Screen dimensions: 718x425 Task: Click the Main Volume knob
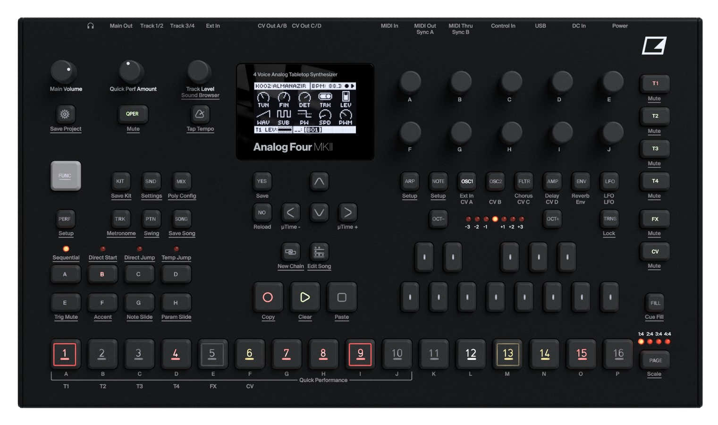pos(63,72)
